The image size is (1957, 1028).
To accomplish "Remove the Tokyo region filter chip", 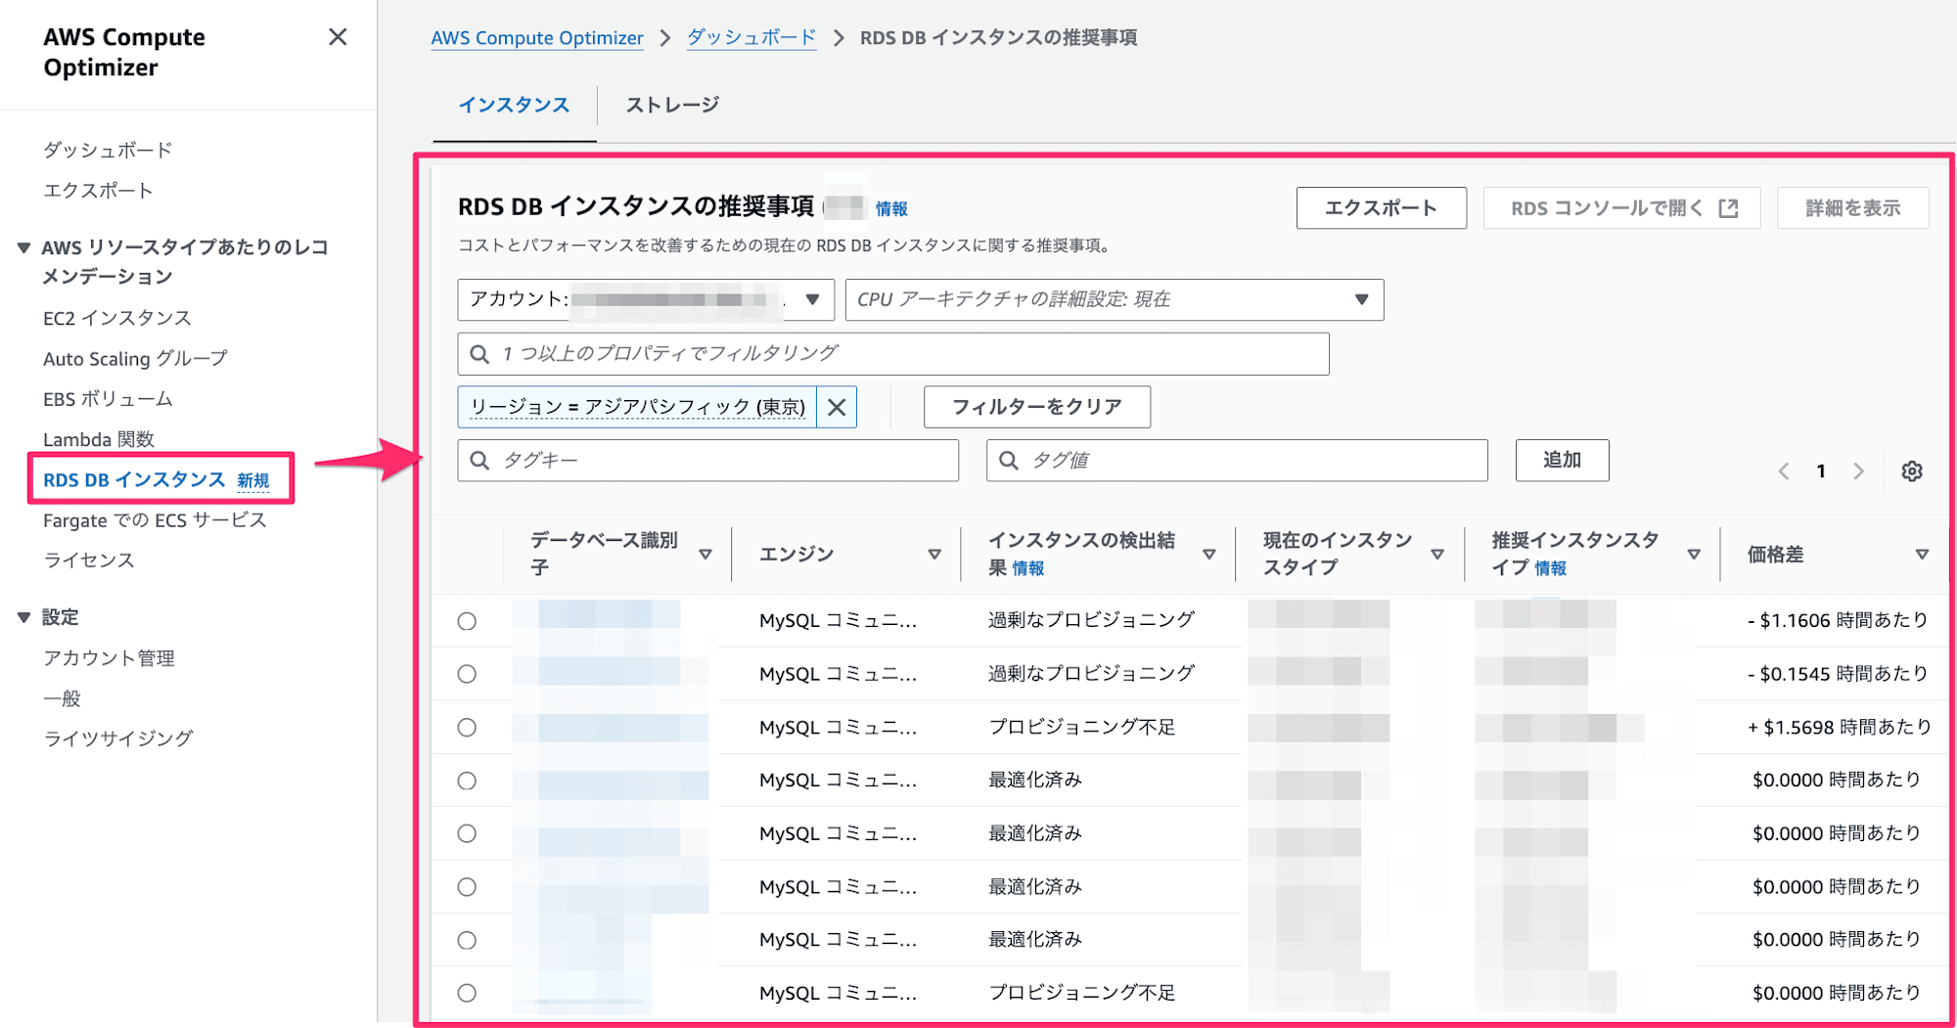I will tap(837, 407).
